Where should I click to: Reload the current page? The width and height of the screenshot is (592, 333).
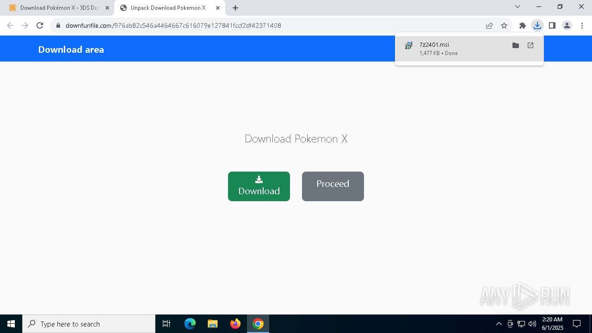point(40,25)
